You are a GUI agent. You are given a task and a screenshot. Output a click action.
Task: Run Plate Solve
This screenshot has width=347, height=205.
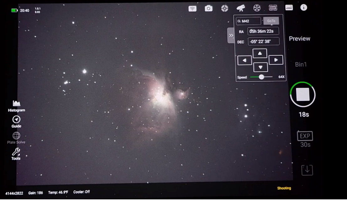(x=16, y=138)
